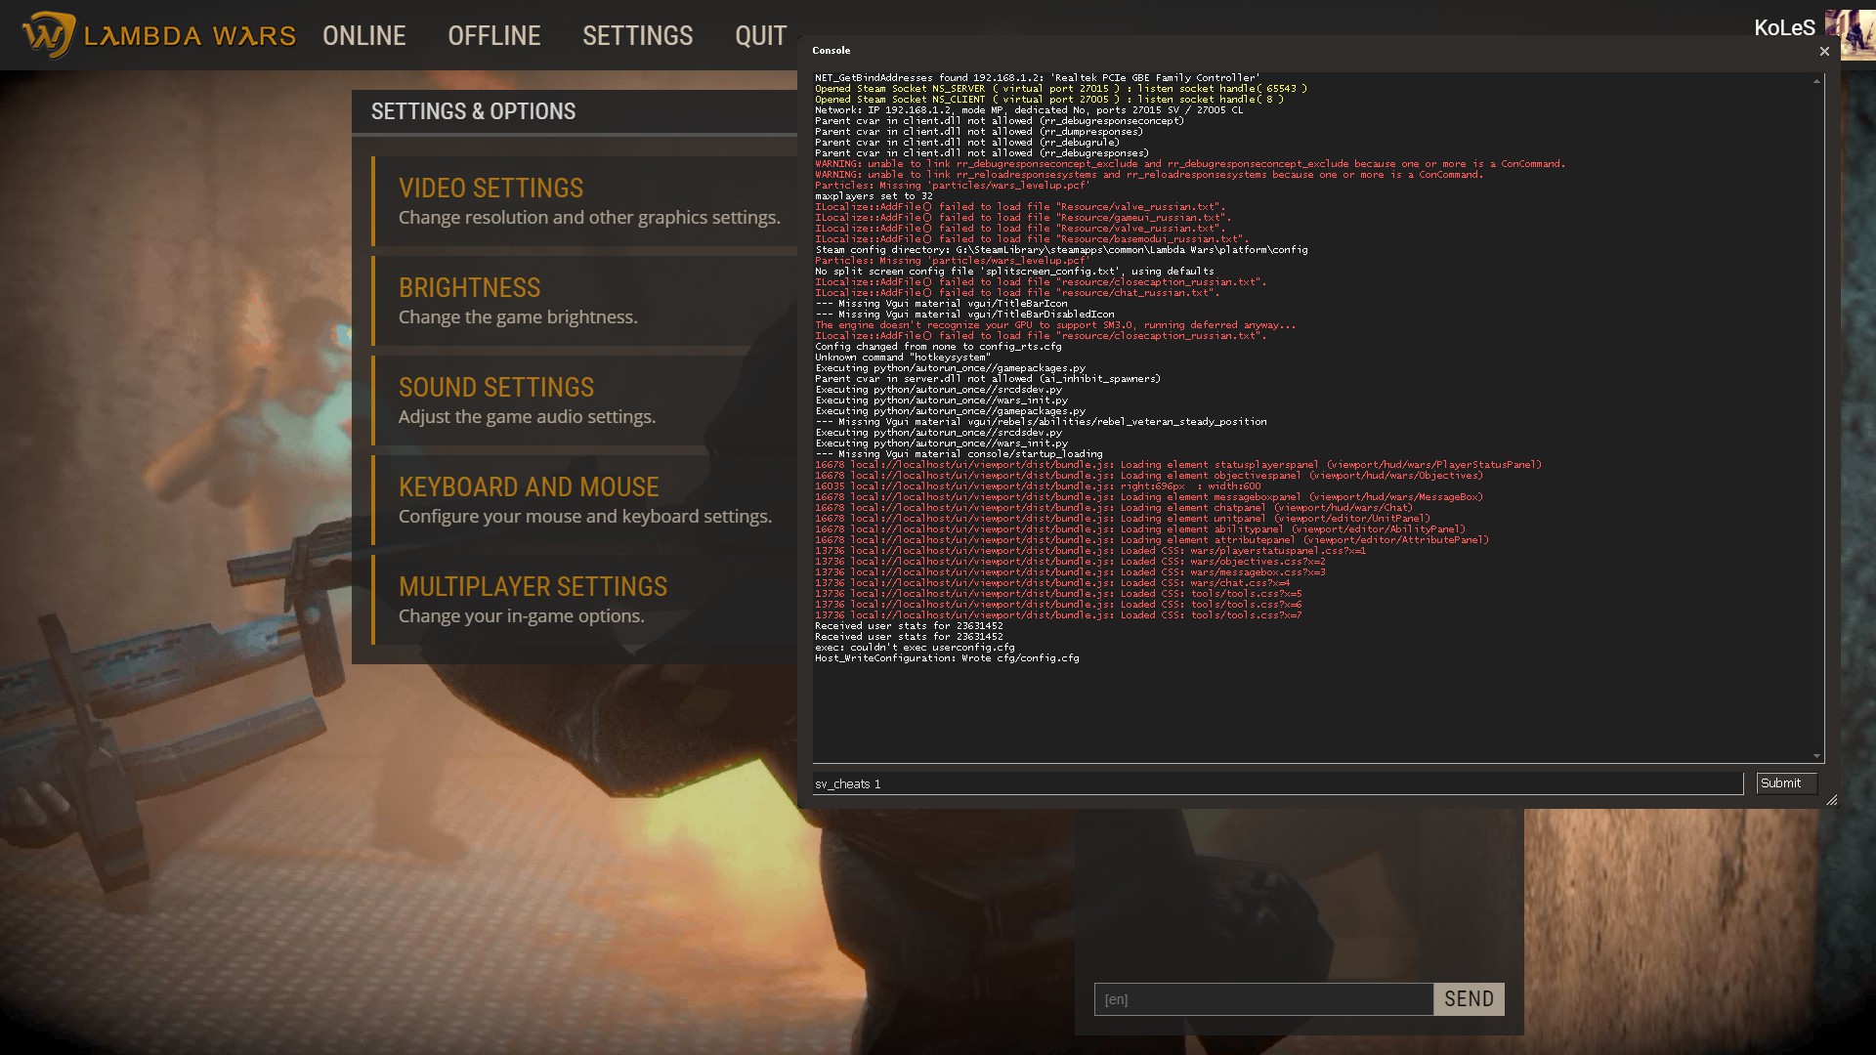Screen dimensions: 1876x1055
Task: Close the Console window
Action: [1823, 51]
